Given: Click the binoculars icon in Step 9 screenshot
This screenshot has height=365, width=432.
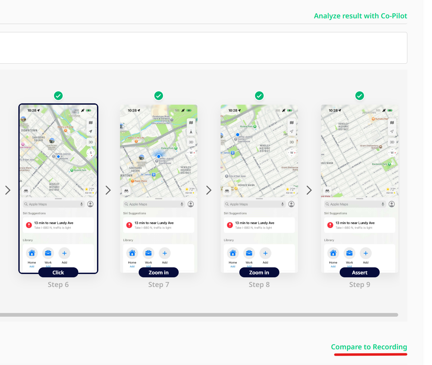Looking at the screenshot, I should (x=327, y=191).
